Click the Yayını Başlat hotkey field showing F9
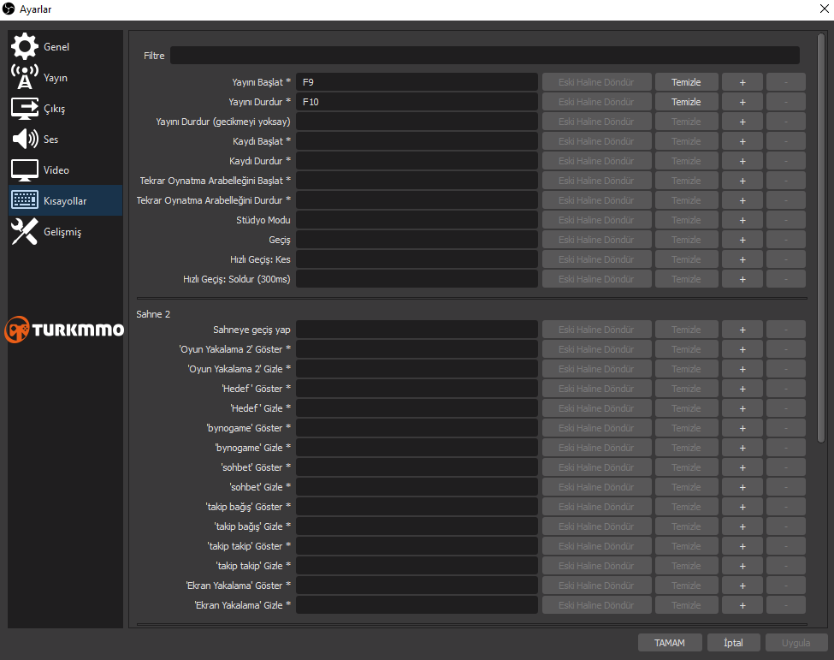The image size is (834, 660). coord(417,82)
